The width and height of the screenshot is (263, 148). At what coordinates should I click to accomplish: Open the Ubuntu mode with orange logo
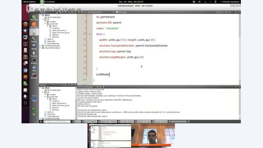(34, 25)
